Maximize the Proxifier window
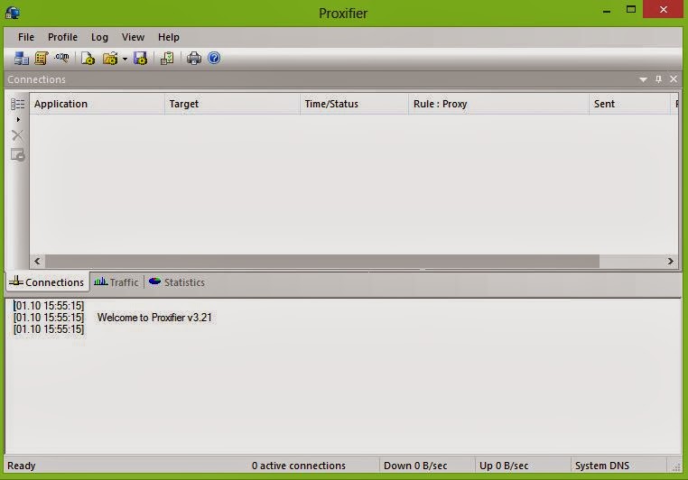Screen dimensions: 688x480 (x=631, y=9)
